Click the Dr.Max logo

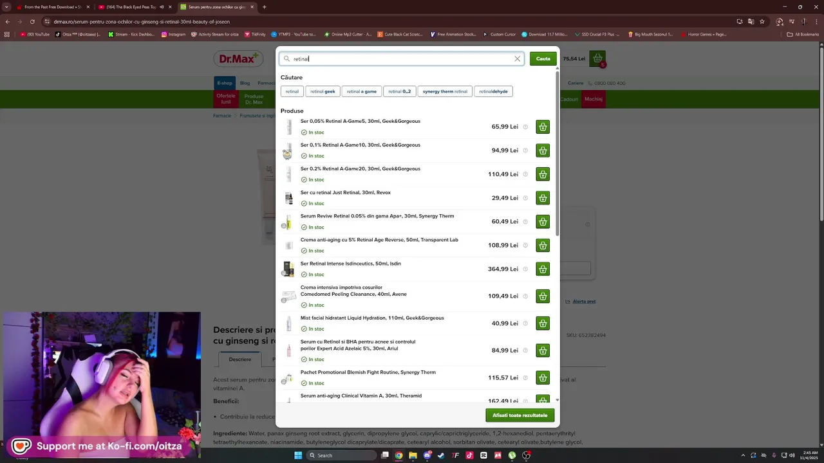click(x=238, y=59)
